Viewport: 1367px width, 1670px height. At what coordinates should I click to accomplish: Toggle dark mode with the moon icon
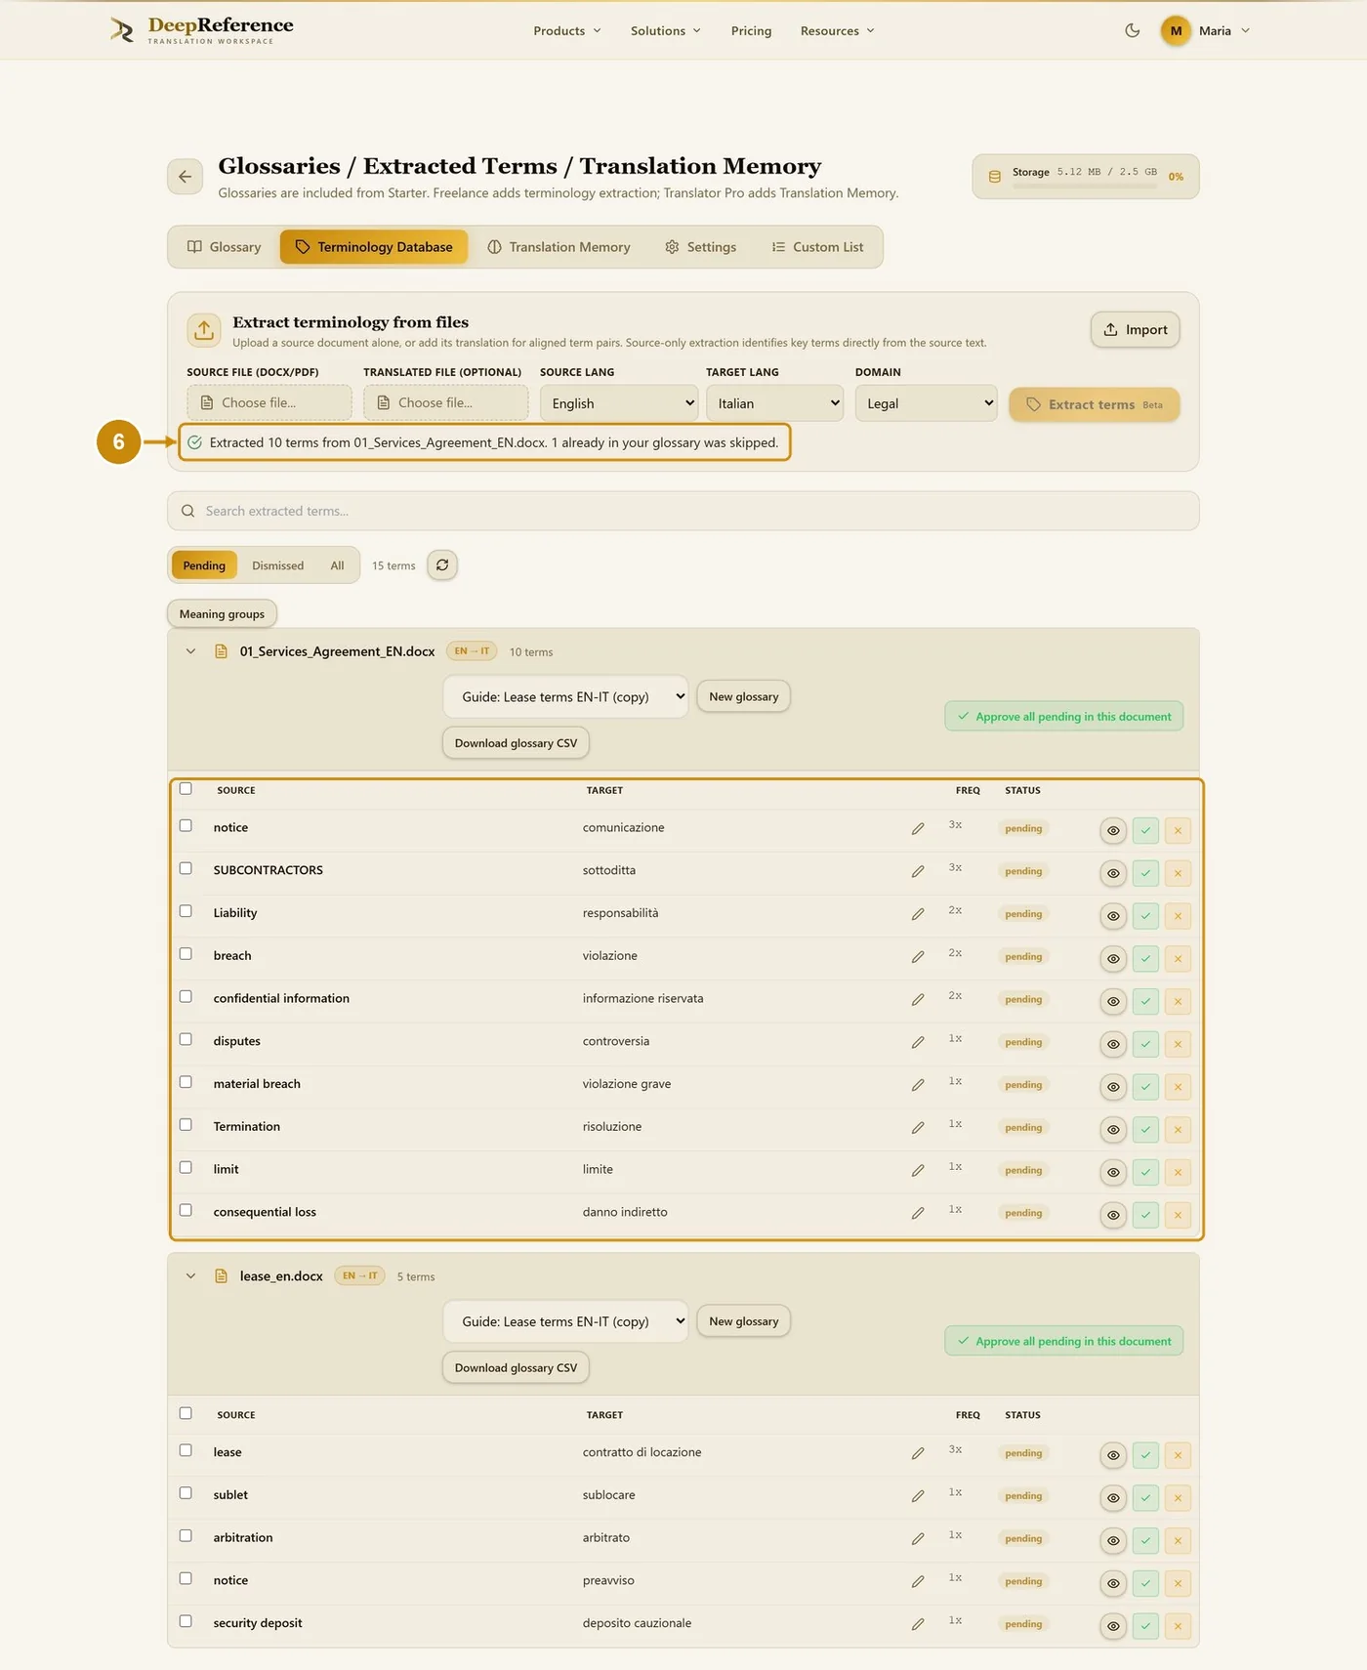pyautogui.click(x=1133, y=30)
